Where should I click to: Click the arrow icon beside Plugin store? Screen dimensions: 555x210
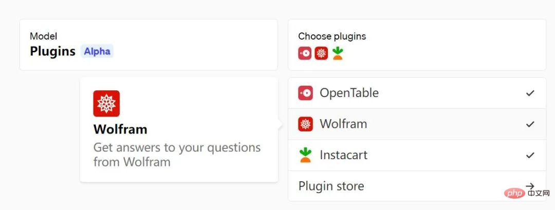(x=530, y=186)
